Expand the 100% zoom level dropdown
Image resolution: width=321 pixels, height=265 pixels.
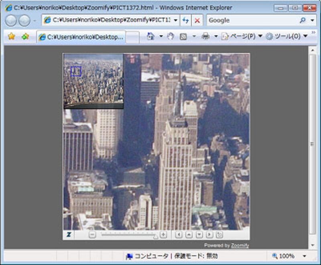(305, 256)
